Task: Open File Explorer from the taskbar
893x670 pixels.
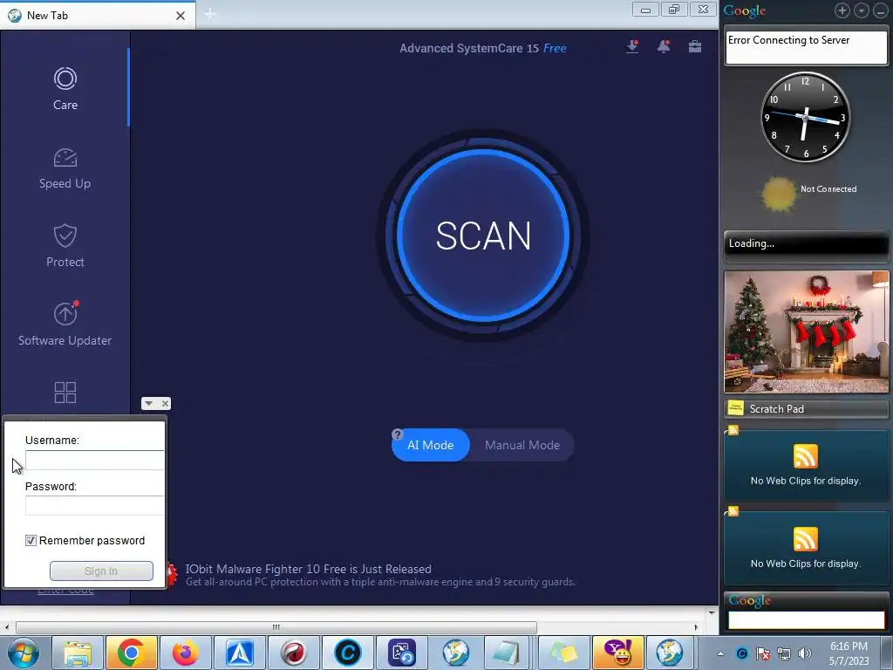Action: 78,653
